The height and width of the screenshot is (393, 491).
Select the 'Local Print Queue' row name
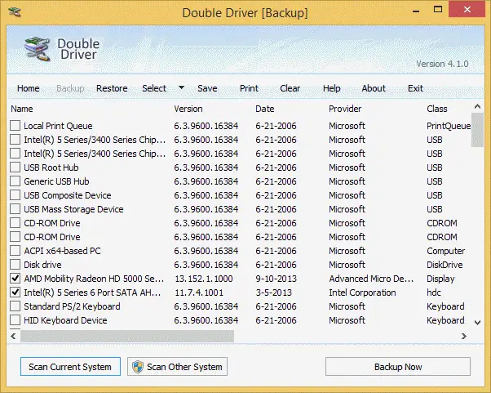pyautogui.click(x=58, y=126)
